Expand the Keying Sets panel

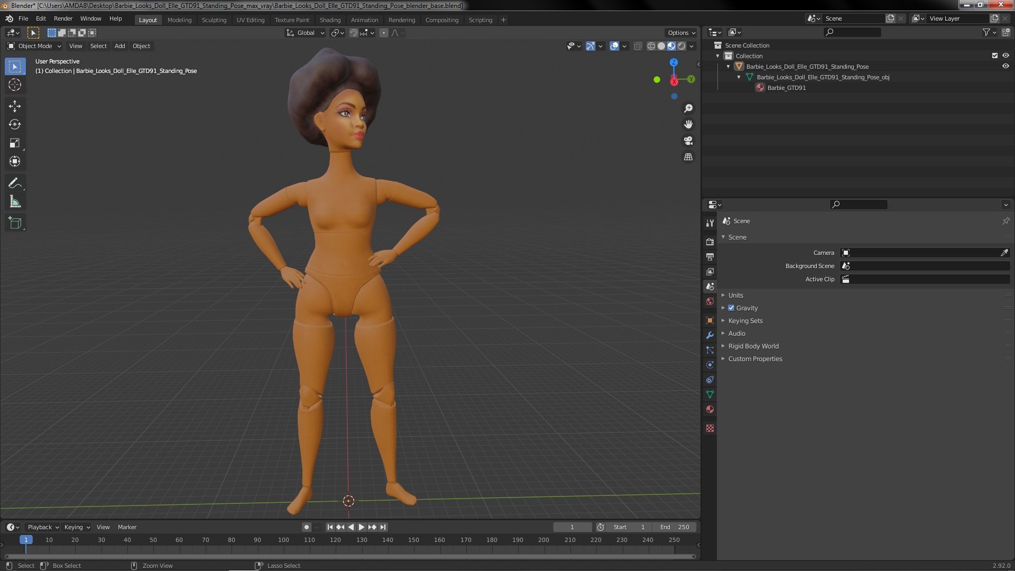click(x=745, y=320)
